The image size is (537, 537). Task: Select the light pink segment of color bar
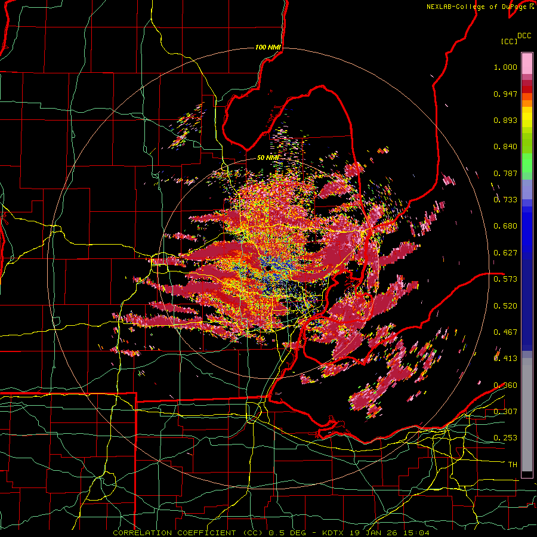click(527, 63)
